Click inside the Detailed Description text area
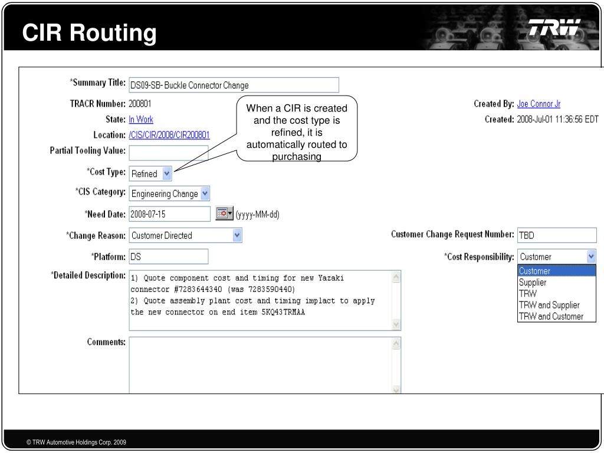The width and height of the screenshot is (604, 453). coord(260,300)
